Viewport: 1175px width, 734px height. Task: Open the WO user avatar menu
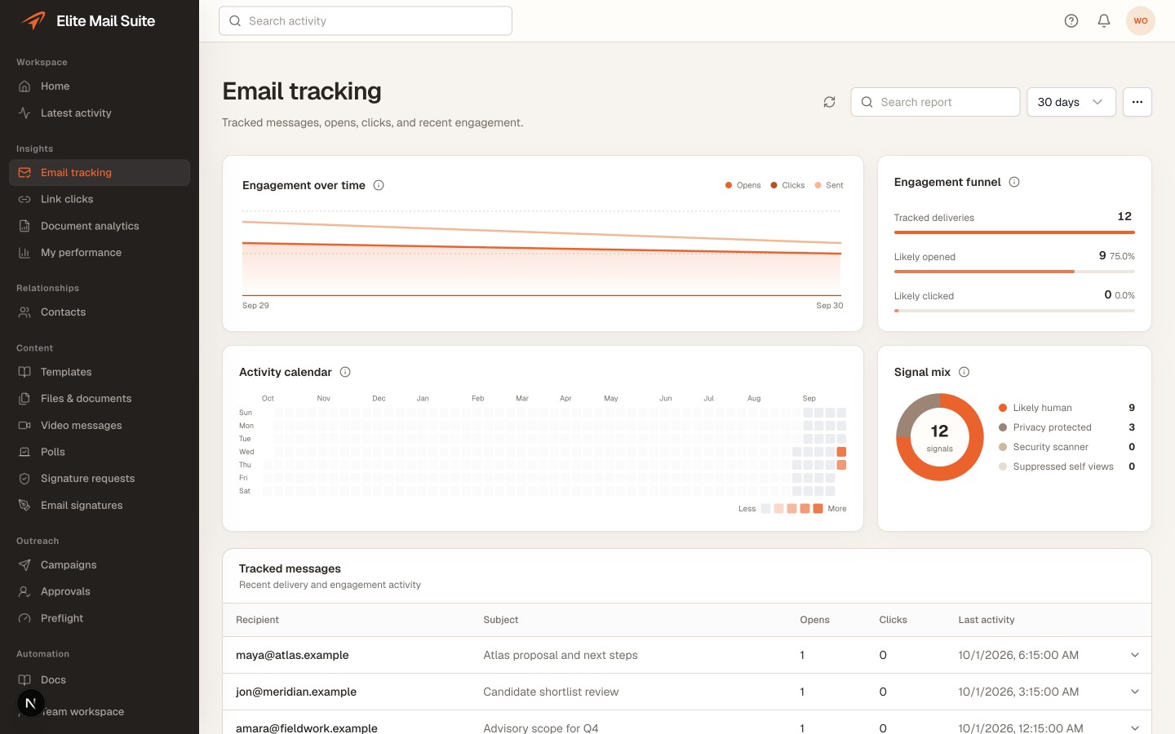pyautogui.click(x=1141, y=21)
